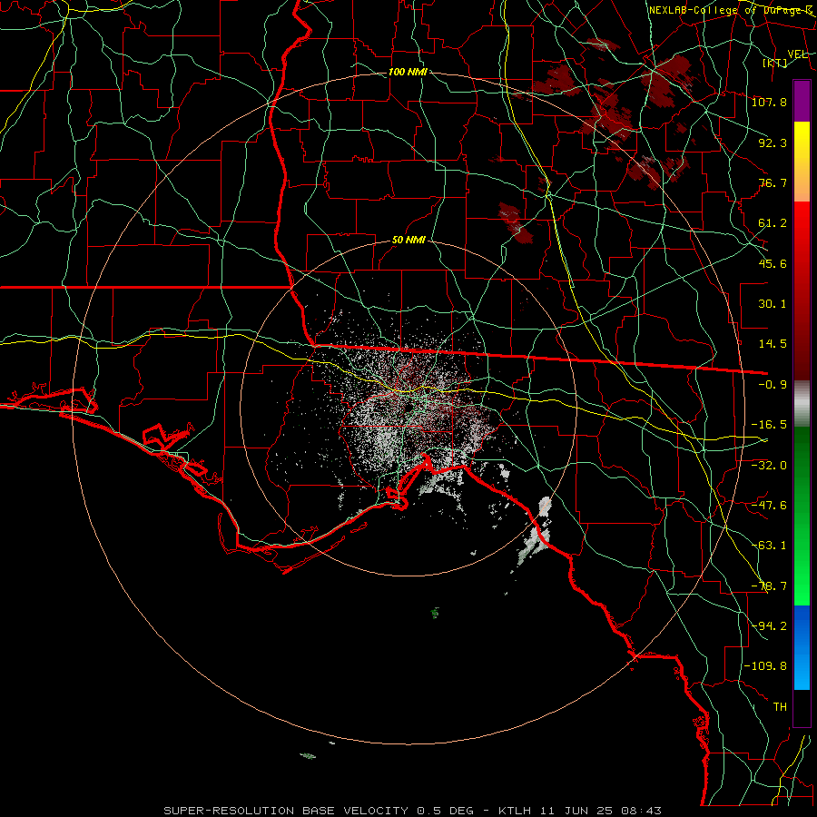Click the TH threshold label on legend

click(780, 707)
